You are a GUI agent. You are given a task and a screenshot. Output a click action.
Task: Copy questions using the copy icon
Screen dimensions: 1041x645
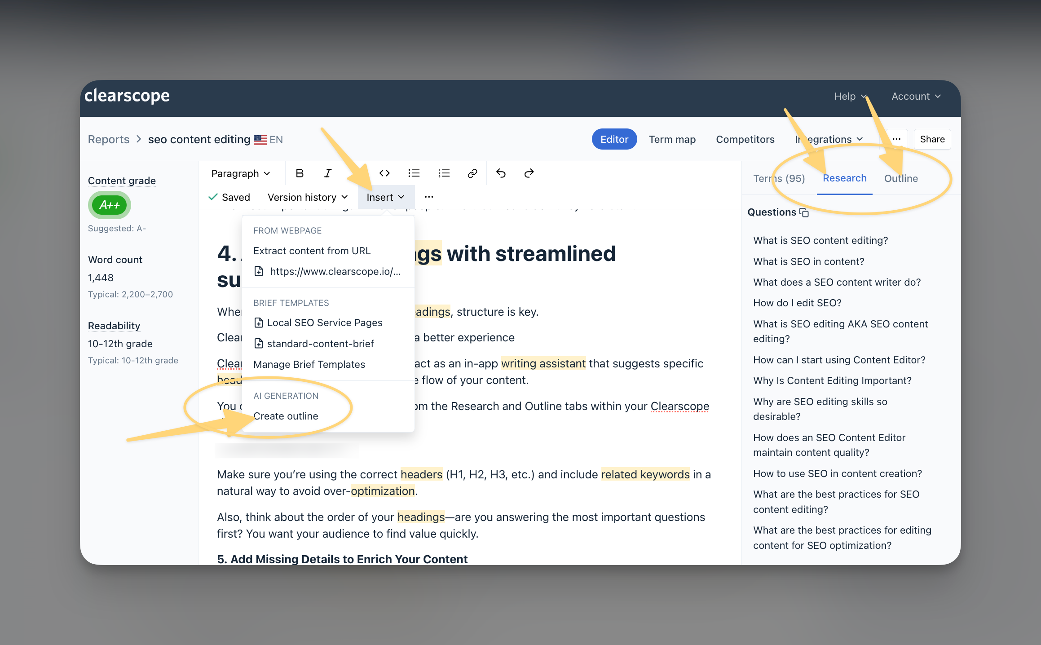click(804, 212)
